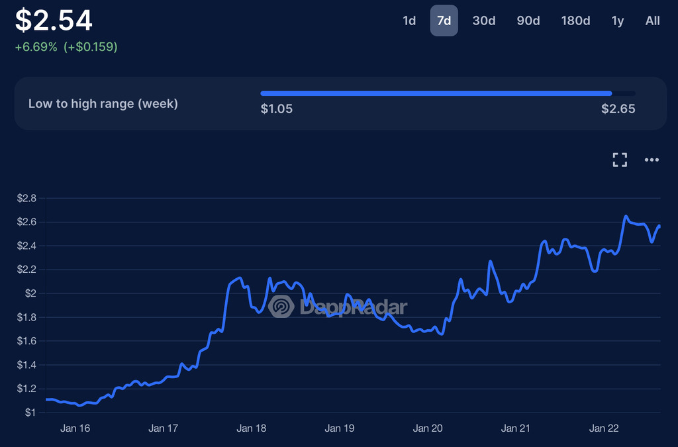Click the $1.05 weekly low value

point(277,109)
